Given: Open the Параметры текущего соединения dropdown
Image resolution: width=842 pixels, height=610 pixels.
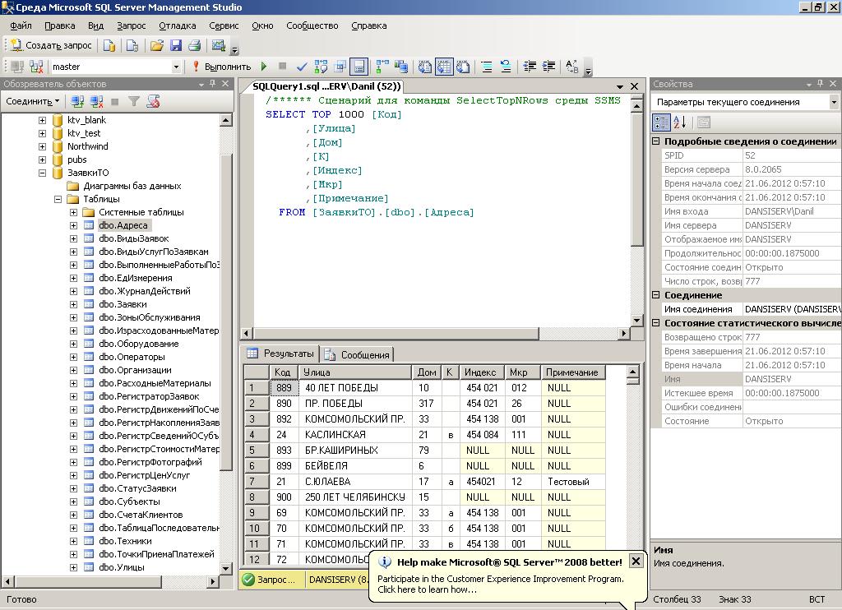Looking at the screenshot, I should (x=834, y=102).
